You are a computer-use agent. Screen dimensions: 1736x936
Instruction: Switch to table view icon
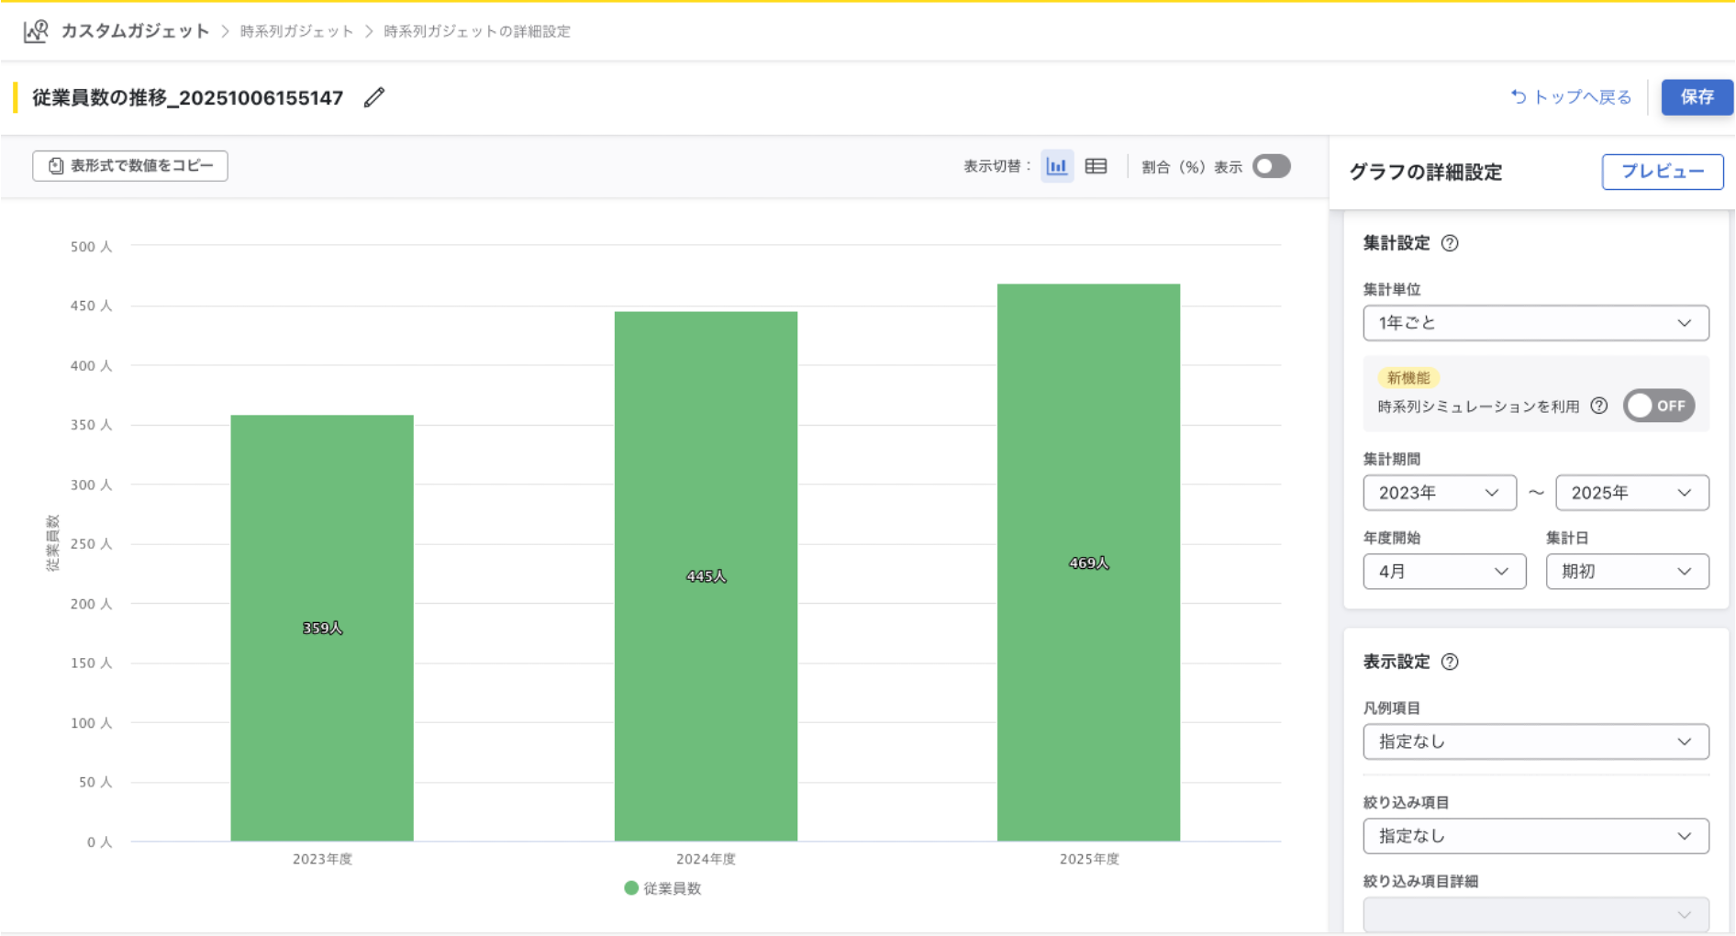click(x=1096, y=166)
